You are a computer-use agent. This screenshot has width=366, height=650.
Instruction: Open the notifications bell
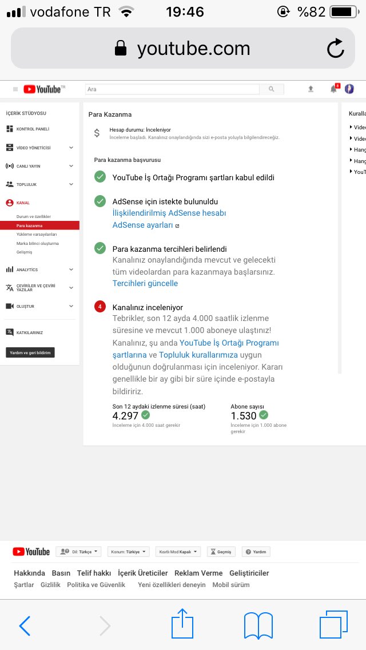pyautogui.click(x=333, y=89)
